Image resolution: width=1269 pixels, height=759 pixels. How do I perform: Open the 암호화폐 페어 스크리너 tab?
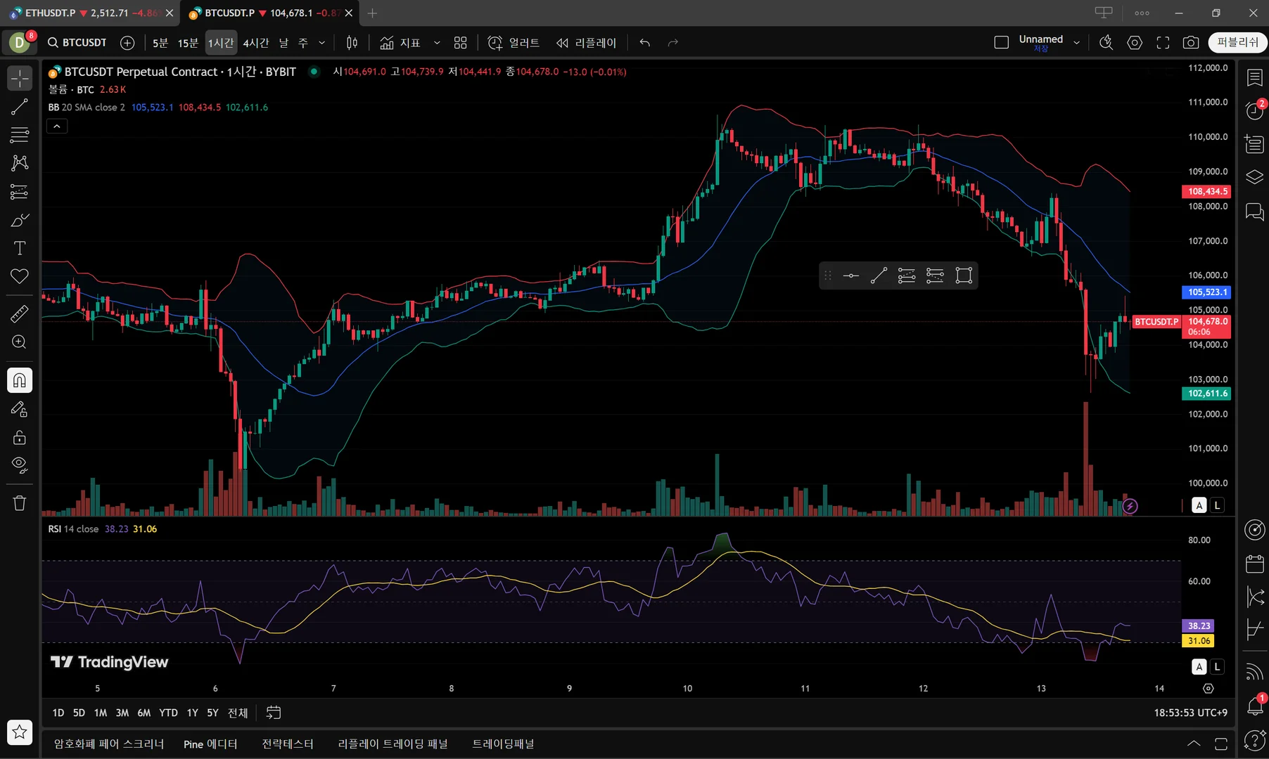tap(109, 744)
